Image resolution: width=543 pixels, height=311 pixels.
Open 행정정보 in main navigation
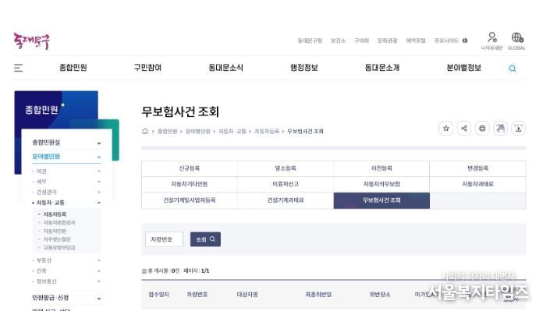pos(304,68)
